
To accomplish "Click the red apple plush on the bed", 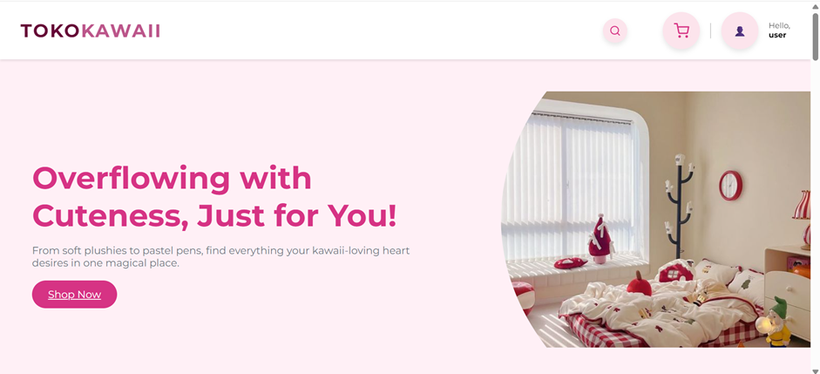I will (x=639, y=284).
